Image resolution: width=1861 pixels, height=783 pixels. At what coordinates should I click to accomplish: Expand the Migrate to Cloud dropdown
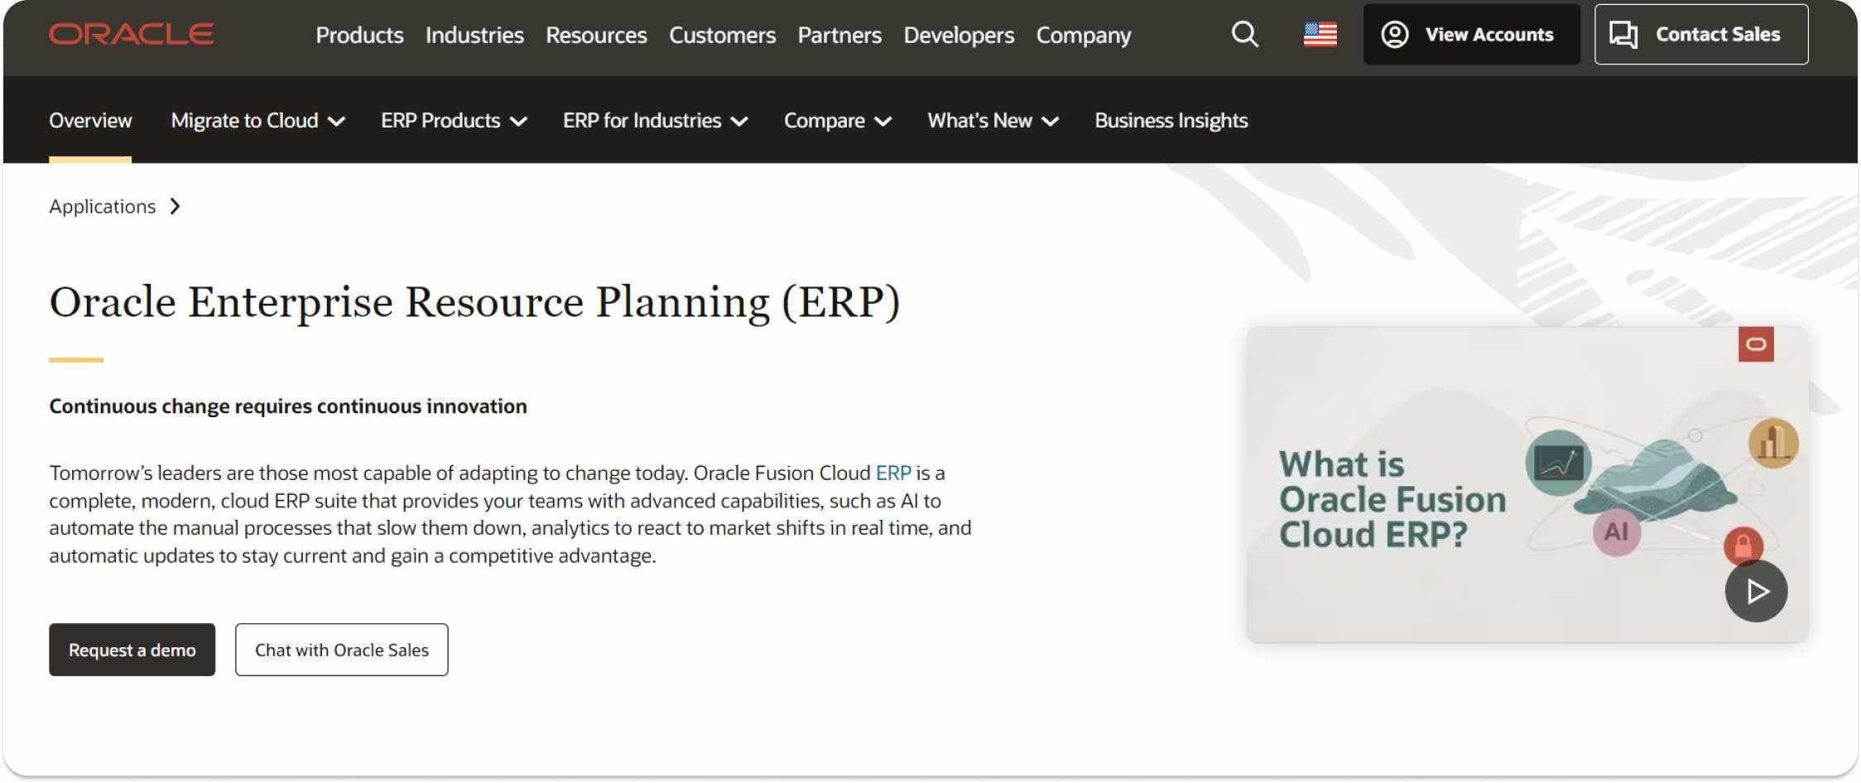pyautogui.click(x=257, y=121)
